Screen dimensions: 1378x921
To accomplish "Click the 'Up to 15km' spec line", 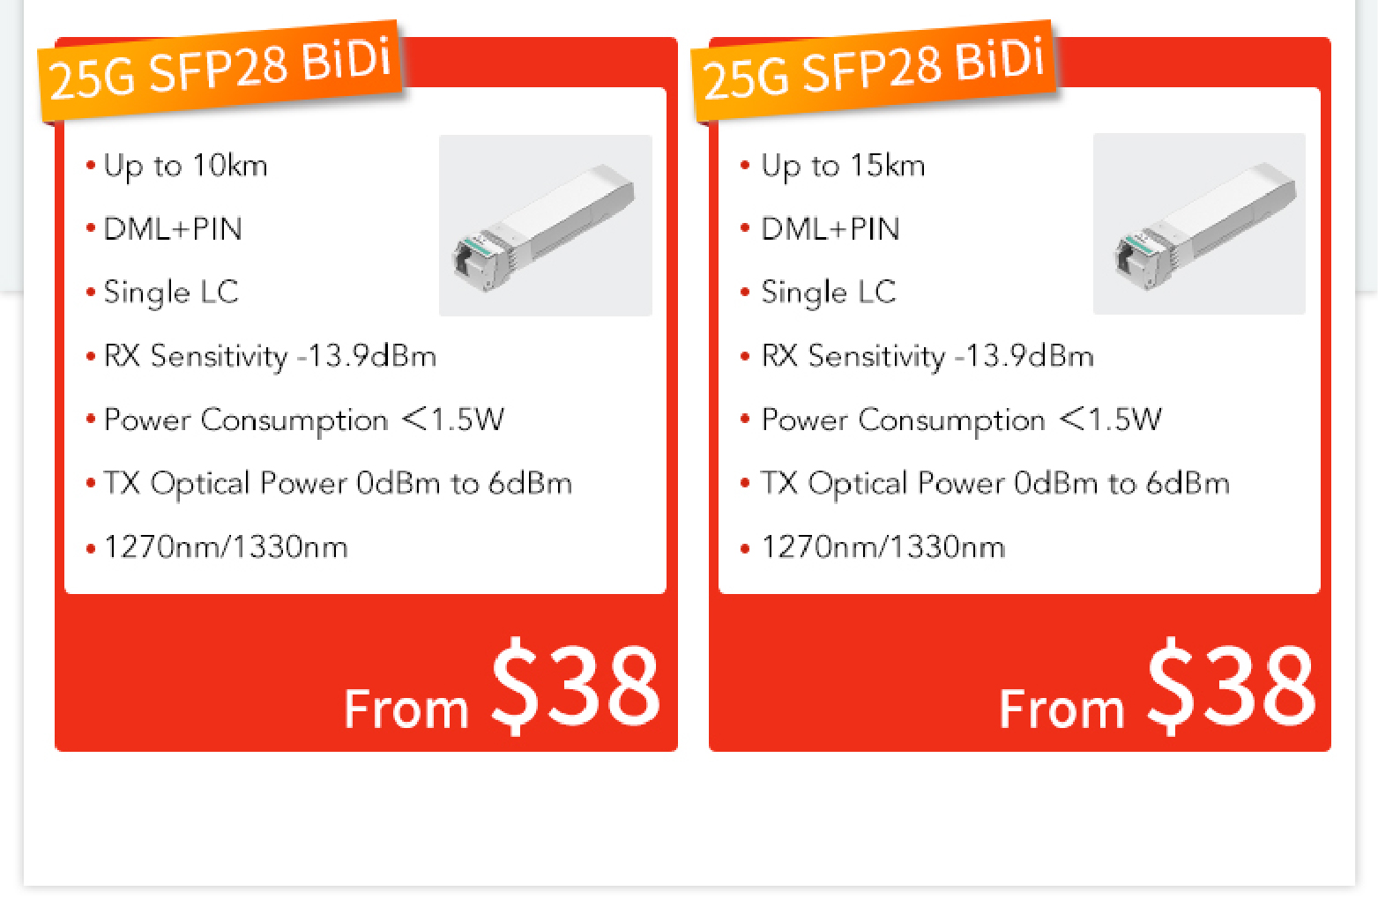I will coord(843,166).
